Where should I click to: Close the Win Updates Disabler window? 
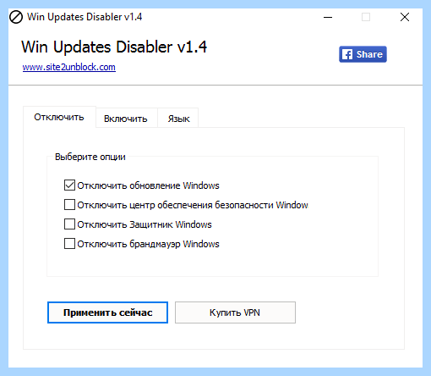pos(405,17)
